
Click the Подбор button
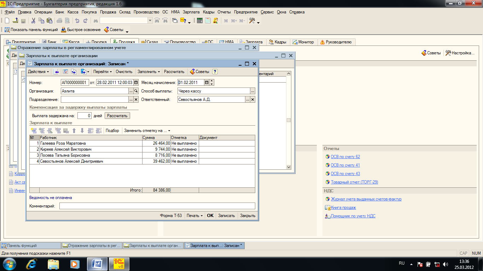pos(112,131)
